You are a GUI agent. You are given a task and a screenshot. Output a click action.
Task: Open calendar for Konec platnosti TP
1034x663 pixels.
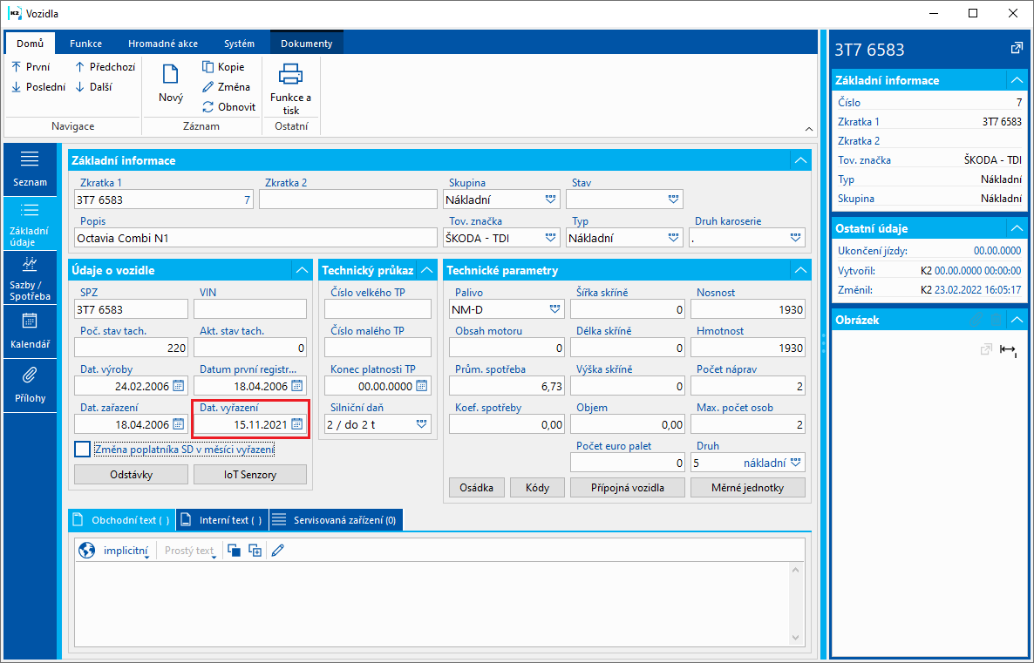pos(421,386)
